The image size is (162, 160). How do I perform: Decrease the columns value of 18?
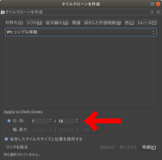77,122
